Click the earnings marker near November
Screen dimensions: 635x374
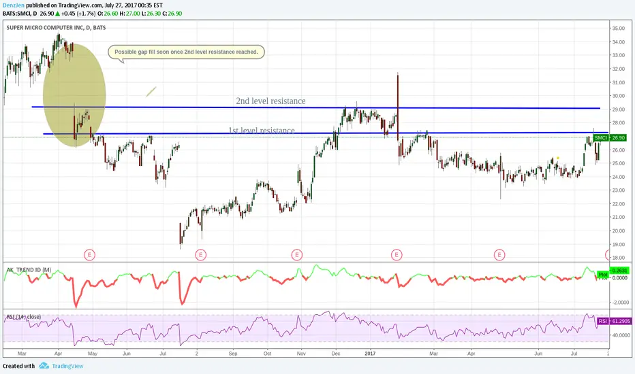click(297, 255)
